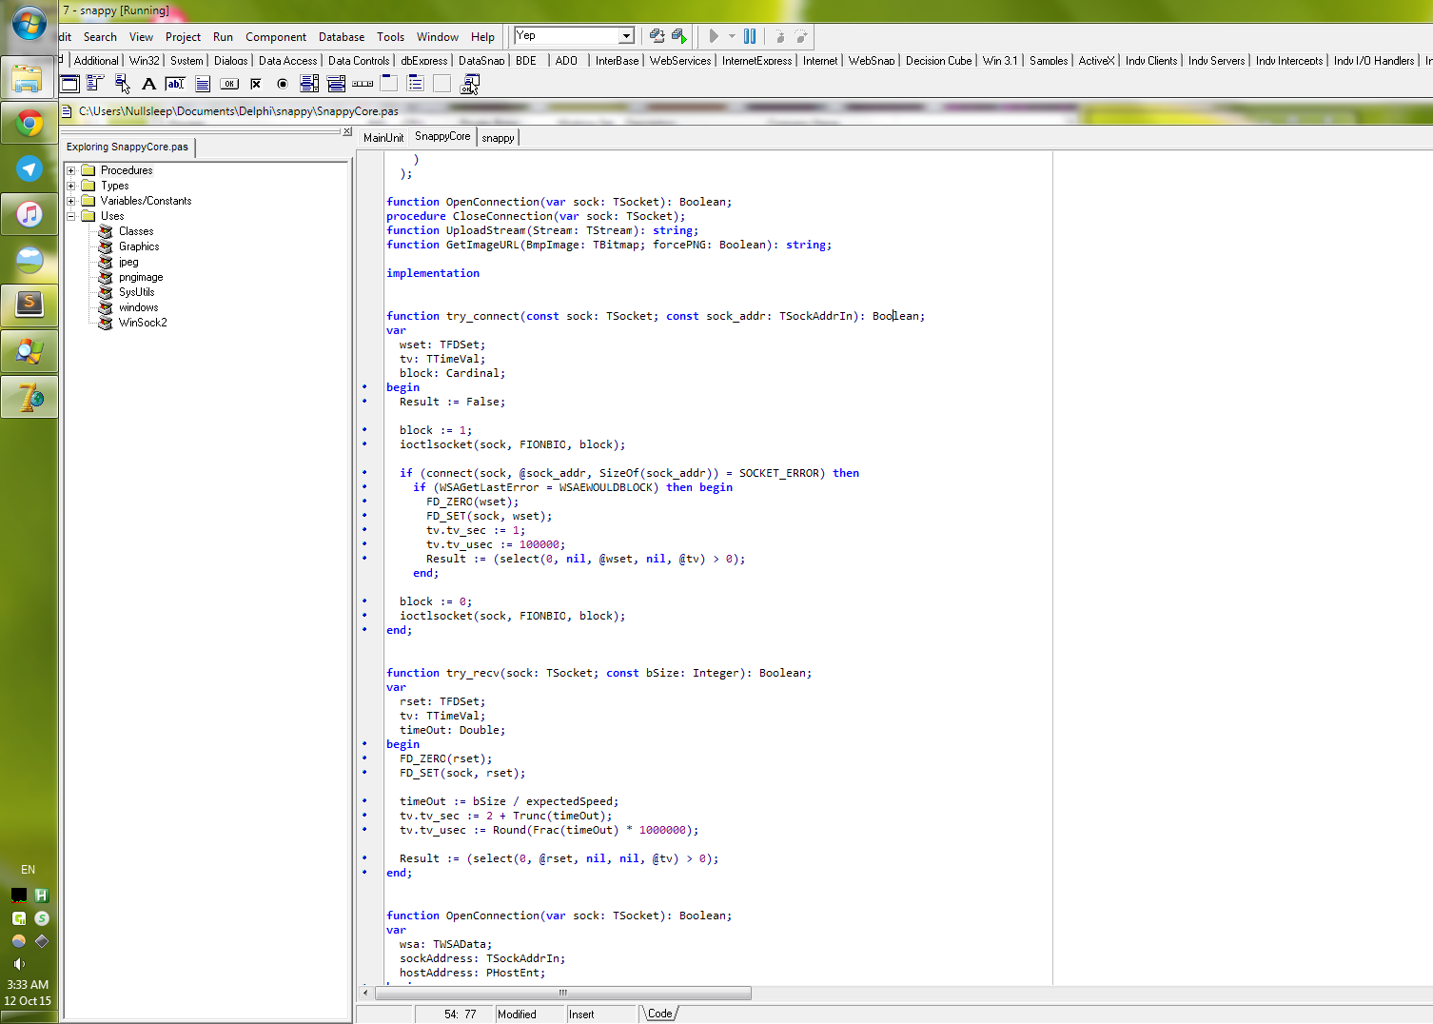The width and height of the screenshot is (1433, 1024).
Task: Select the ActionList component icon
Action: point(470,84)
